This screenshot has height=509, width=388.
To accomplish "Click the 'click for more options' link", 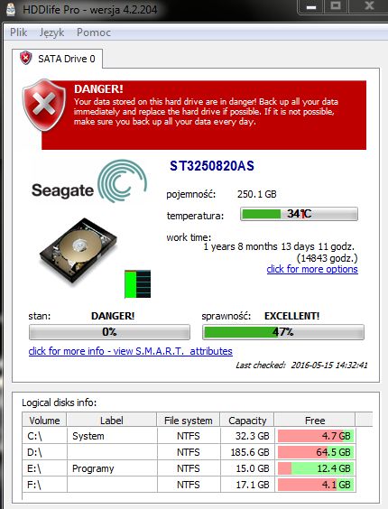I will click(312, 269).
